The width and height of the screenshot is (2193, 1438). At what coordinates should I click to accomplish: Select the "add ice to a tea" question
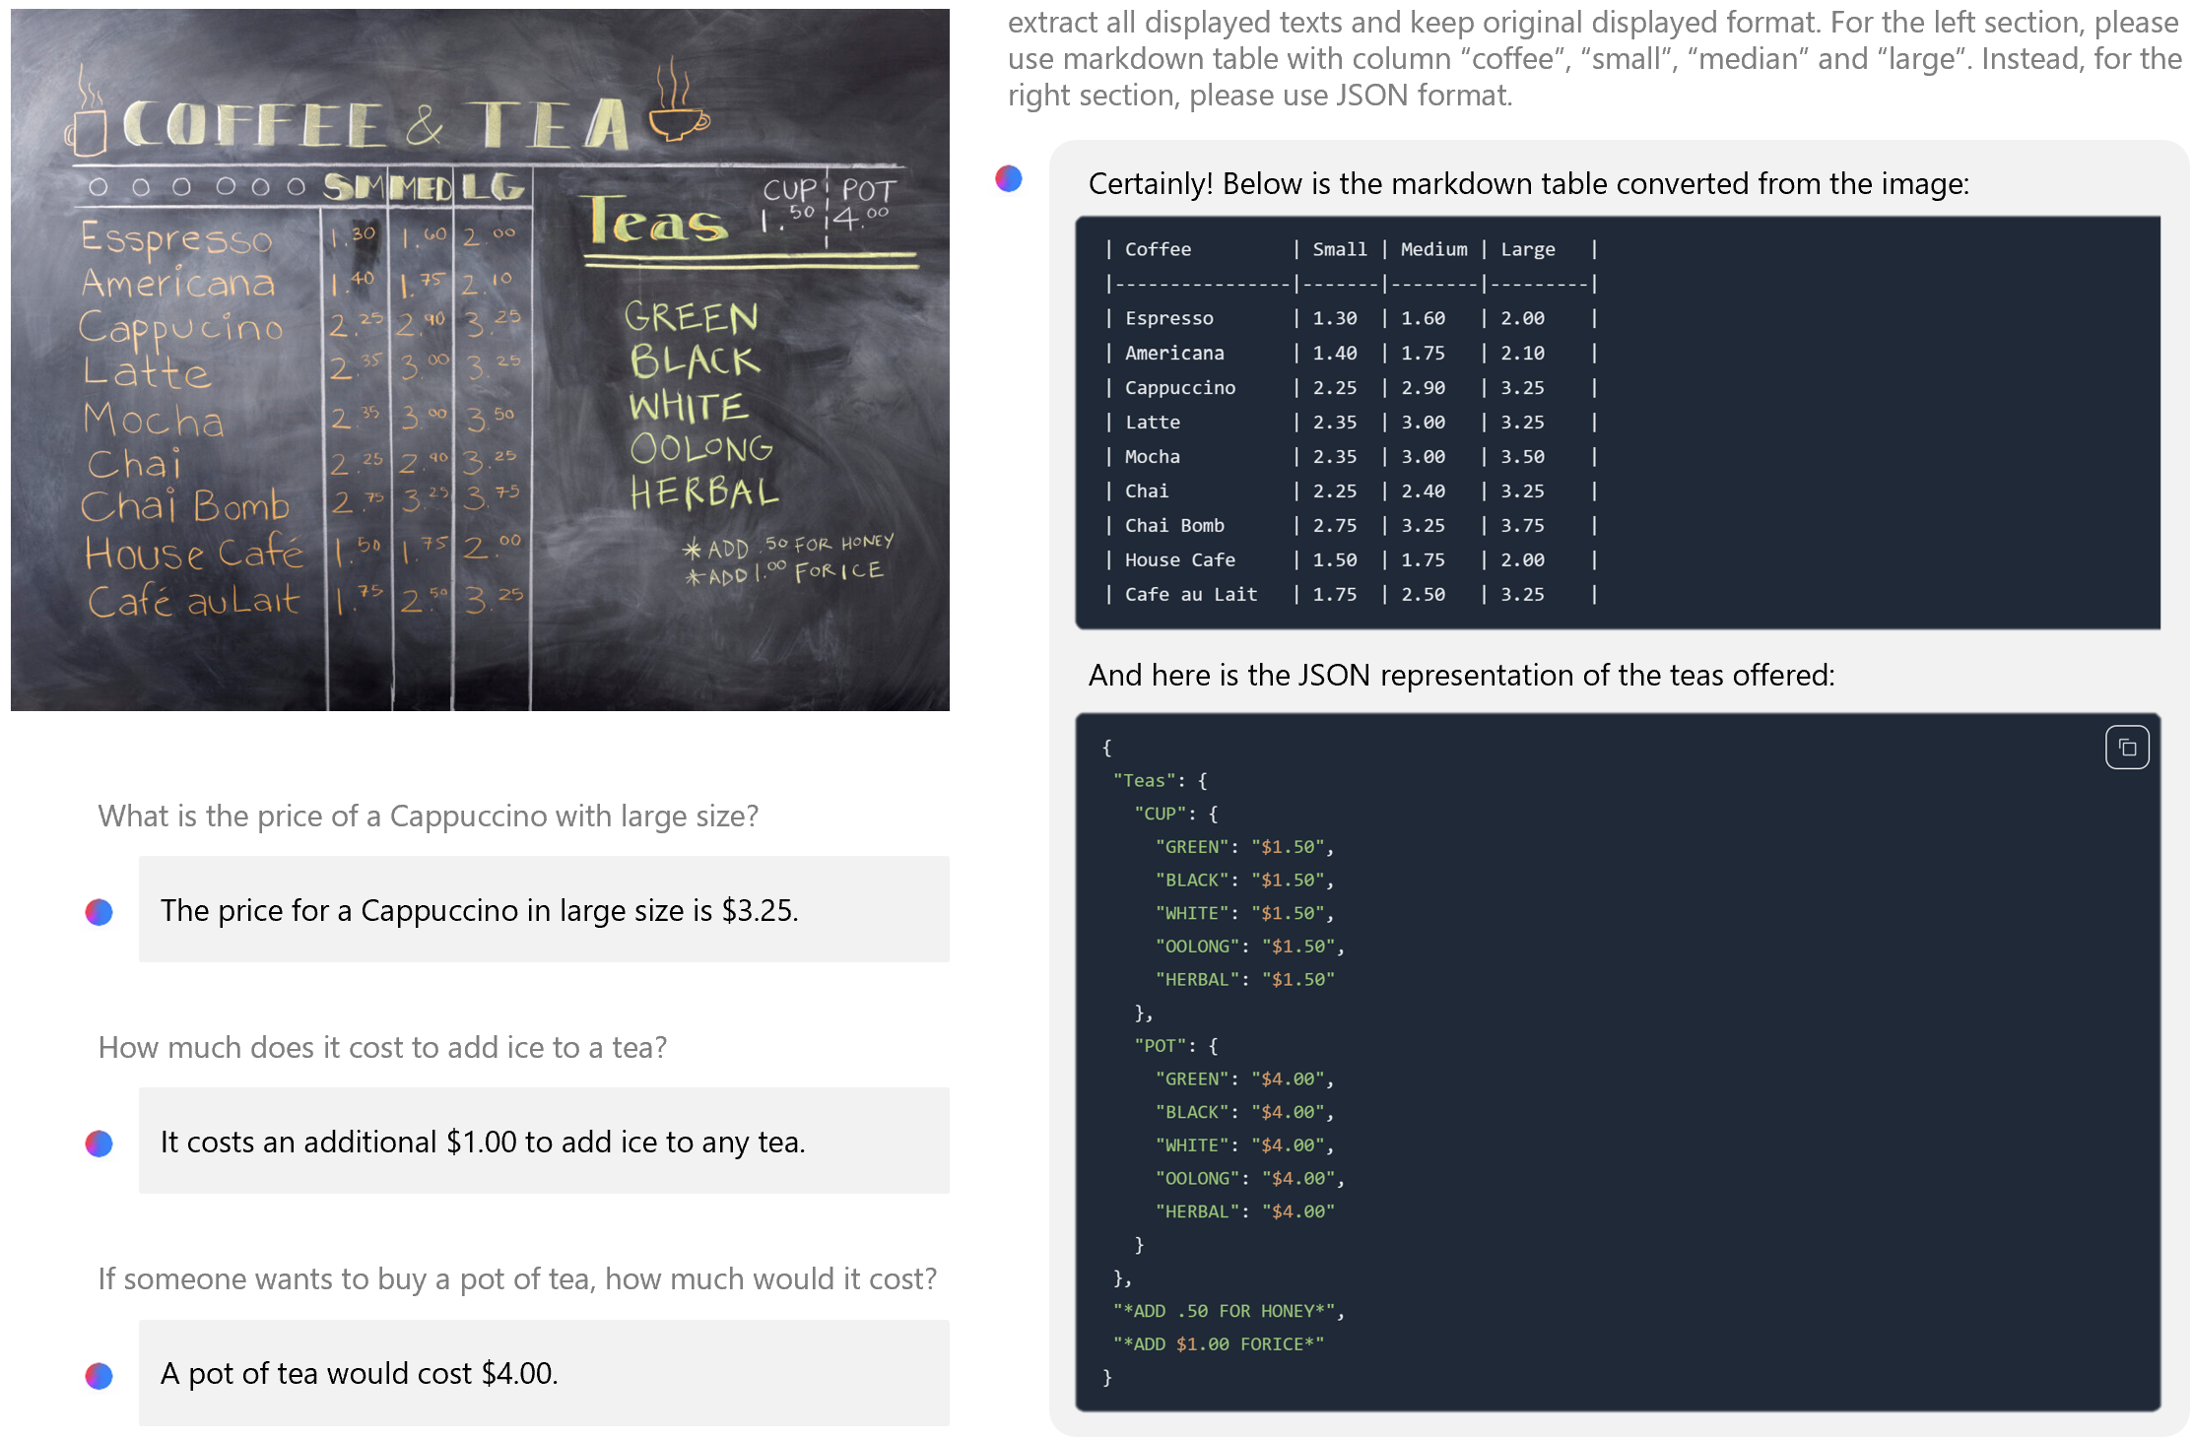point(382,1047)
